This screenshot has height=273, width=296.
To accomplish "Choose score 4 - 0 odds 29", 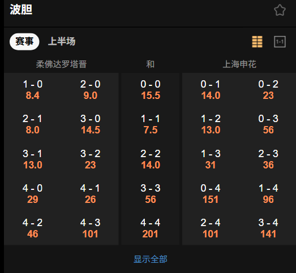I will click(32, 194).
